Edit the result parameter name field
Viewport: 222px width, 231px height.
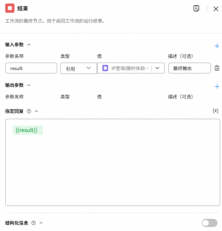pyautogui.click(x=31, y=68)
